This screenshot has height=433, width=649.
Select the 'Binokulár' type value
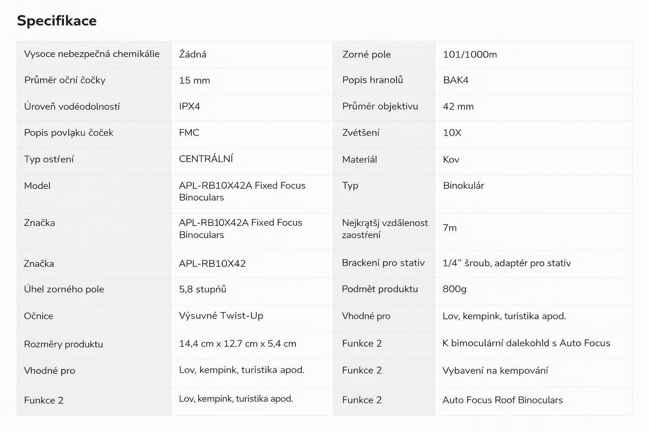(464, 186)
